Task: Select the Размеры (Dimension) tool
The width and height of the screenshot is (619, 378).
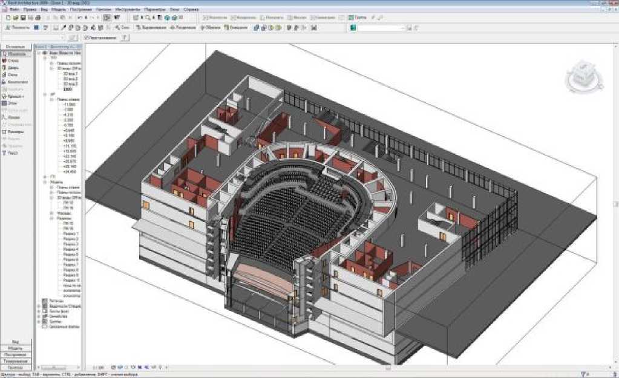Action: (16, 131)
